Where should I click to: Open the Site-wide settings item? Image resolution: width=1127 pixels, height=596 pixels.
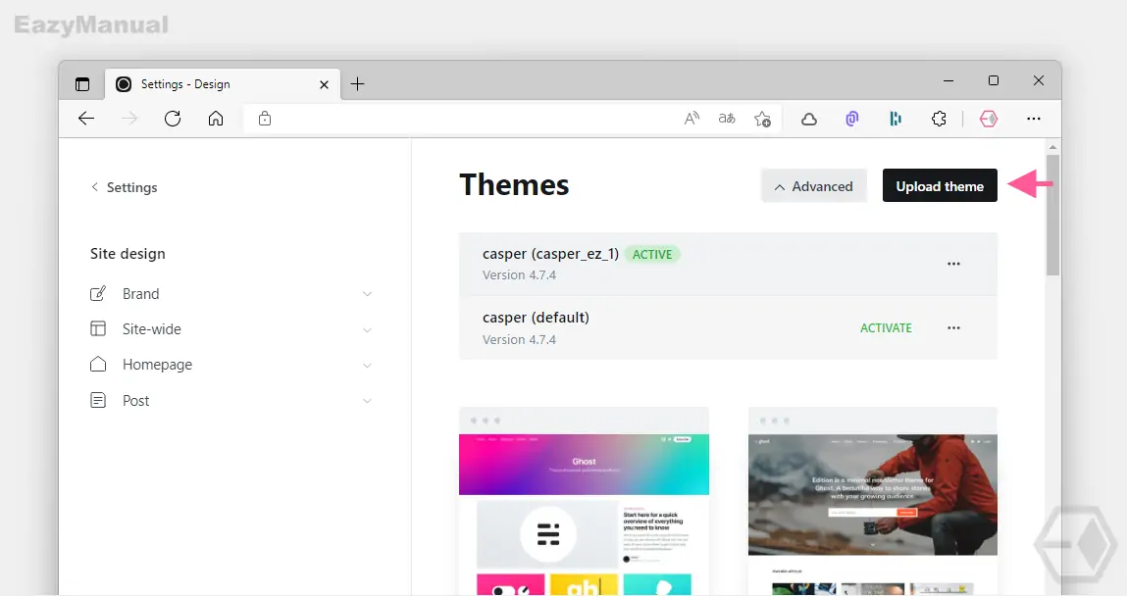click(231, 328)
